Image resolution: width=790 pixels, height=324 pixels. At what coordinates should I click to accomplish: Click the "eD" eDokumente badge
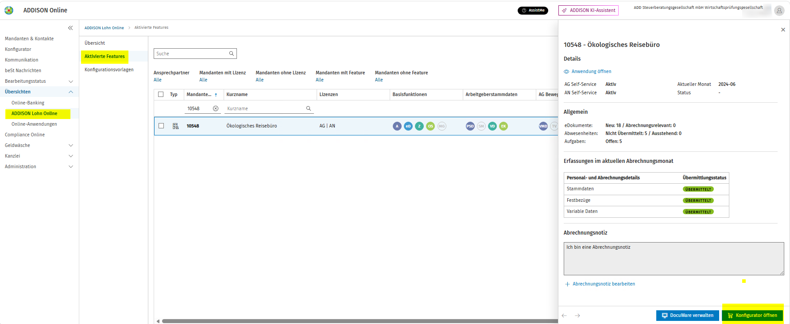click(x=408, y=126)
